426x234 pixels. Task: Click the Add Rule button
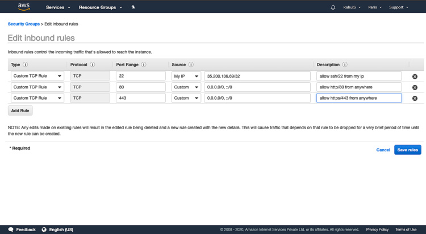click(20, 110)
